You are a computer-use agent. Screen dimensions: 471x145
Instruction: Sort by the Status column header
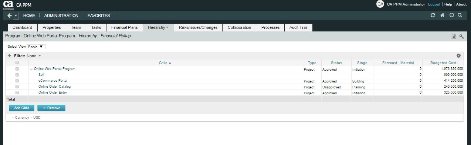tap(336, 63)
